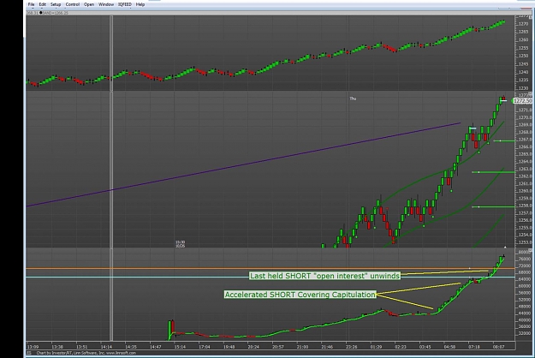Open the Open menu
This screenshot has width=535, height=358.
click(89, 4)
